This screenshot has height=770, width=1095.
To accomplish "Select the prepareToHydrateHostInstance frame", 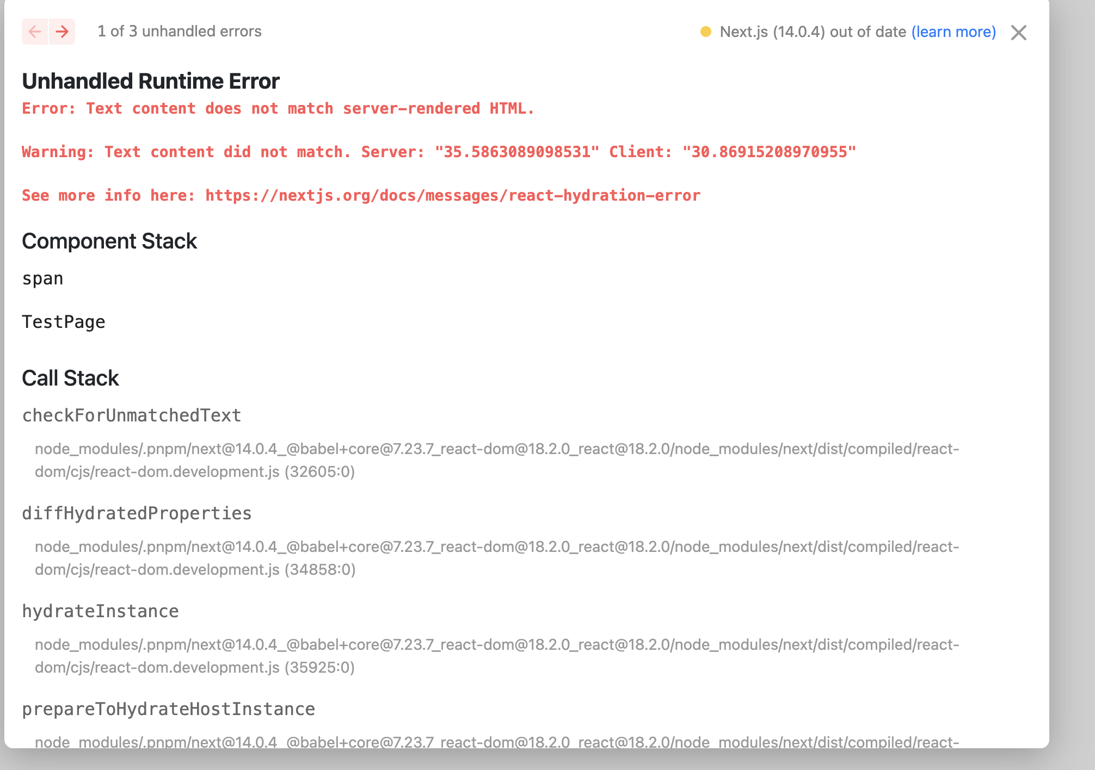I will pos(168,709).
